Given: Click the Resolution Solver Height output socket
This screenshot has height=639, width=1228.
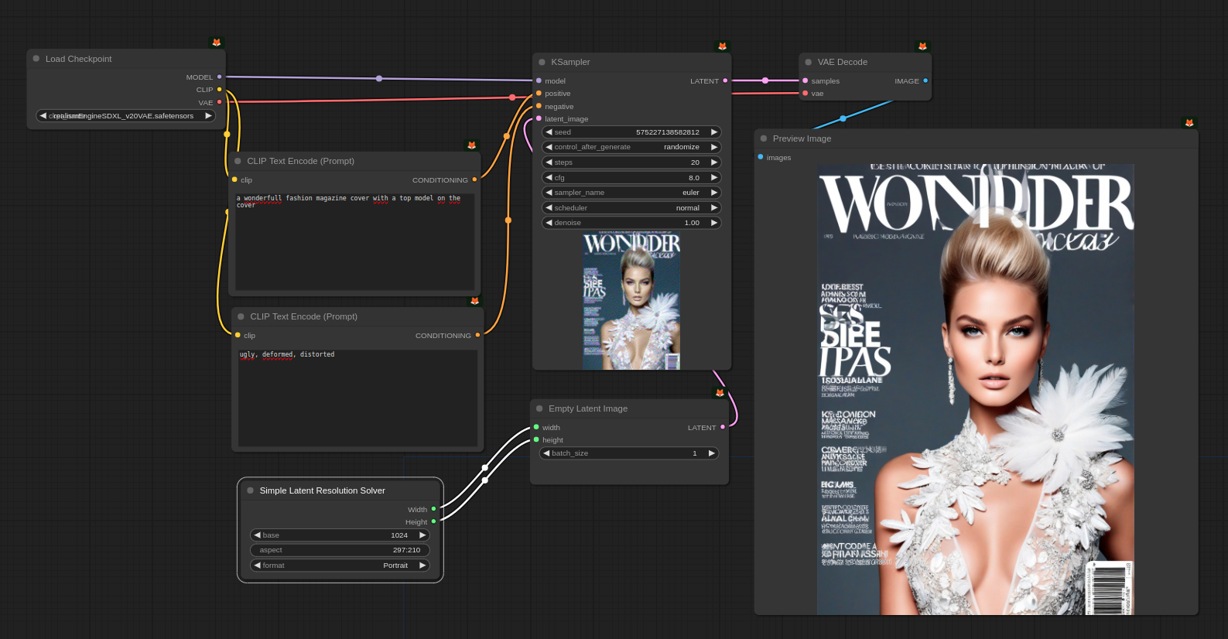Looking at the screenshot, I should 433,521.
